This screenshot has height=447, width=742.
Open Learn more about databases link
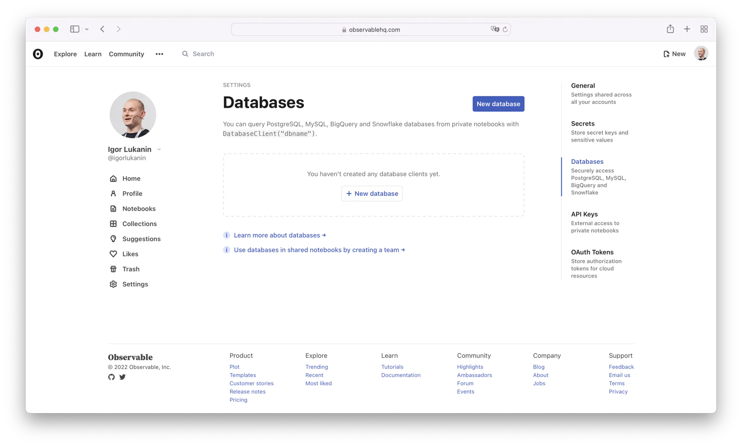[280, 235]
